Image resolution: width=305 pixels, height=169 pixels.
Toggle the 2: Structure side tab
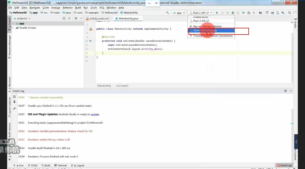point(9,84)
